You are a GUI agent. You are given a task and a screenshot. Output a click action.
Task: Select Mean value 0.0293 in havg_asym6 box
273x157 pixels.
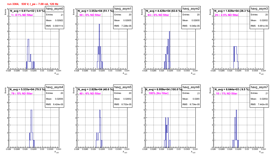click(196, 99)
